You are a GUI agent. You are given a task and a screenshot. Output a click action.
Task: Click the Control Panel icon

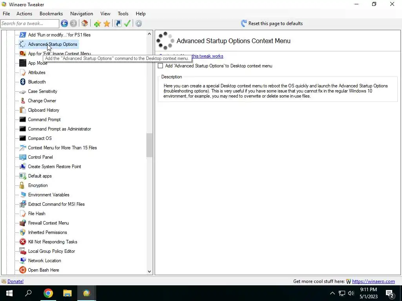[23, 157]
